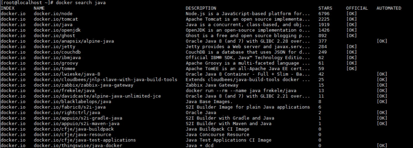The image size is (413, 148).
Task: Click the [OK] automated mark for anapsix/alpine-java
Action: [x=382, y=41]
